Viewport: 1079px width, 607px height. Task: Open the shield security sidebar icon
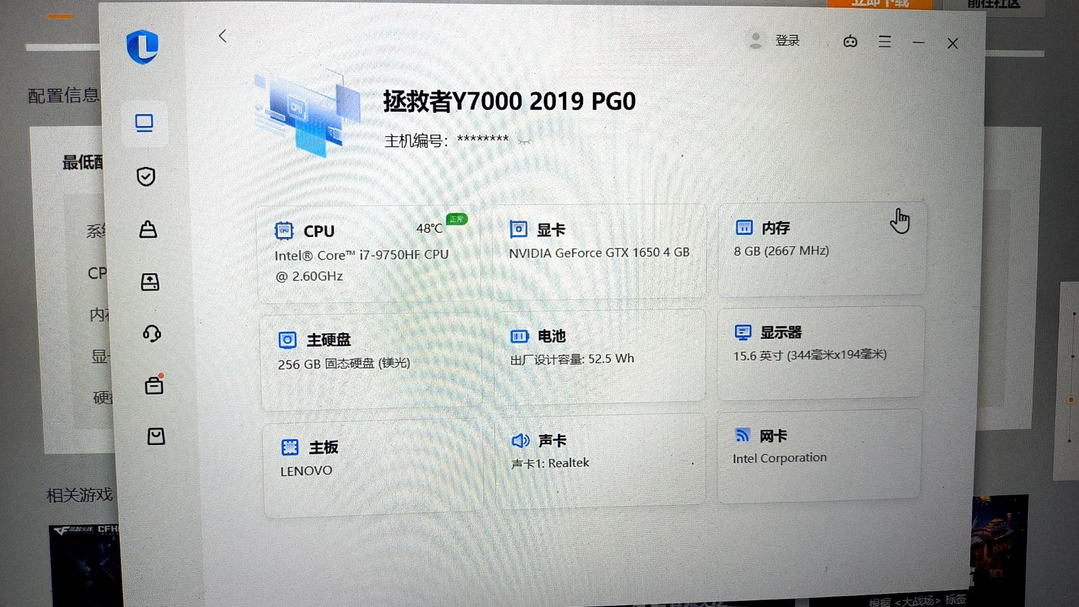[x=146, y=176]
